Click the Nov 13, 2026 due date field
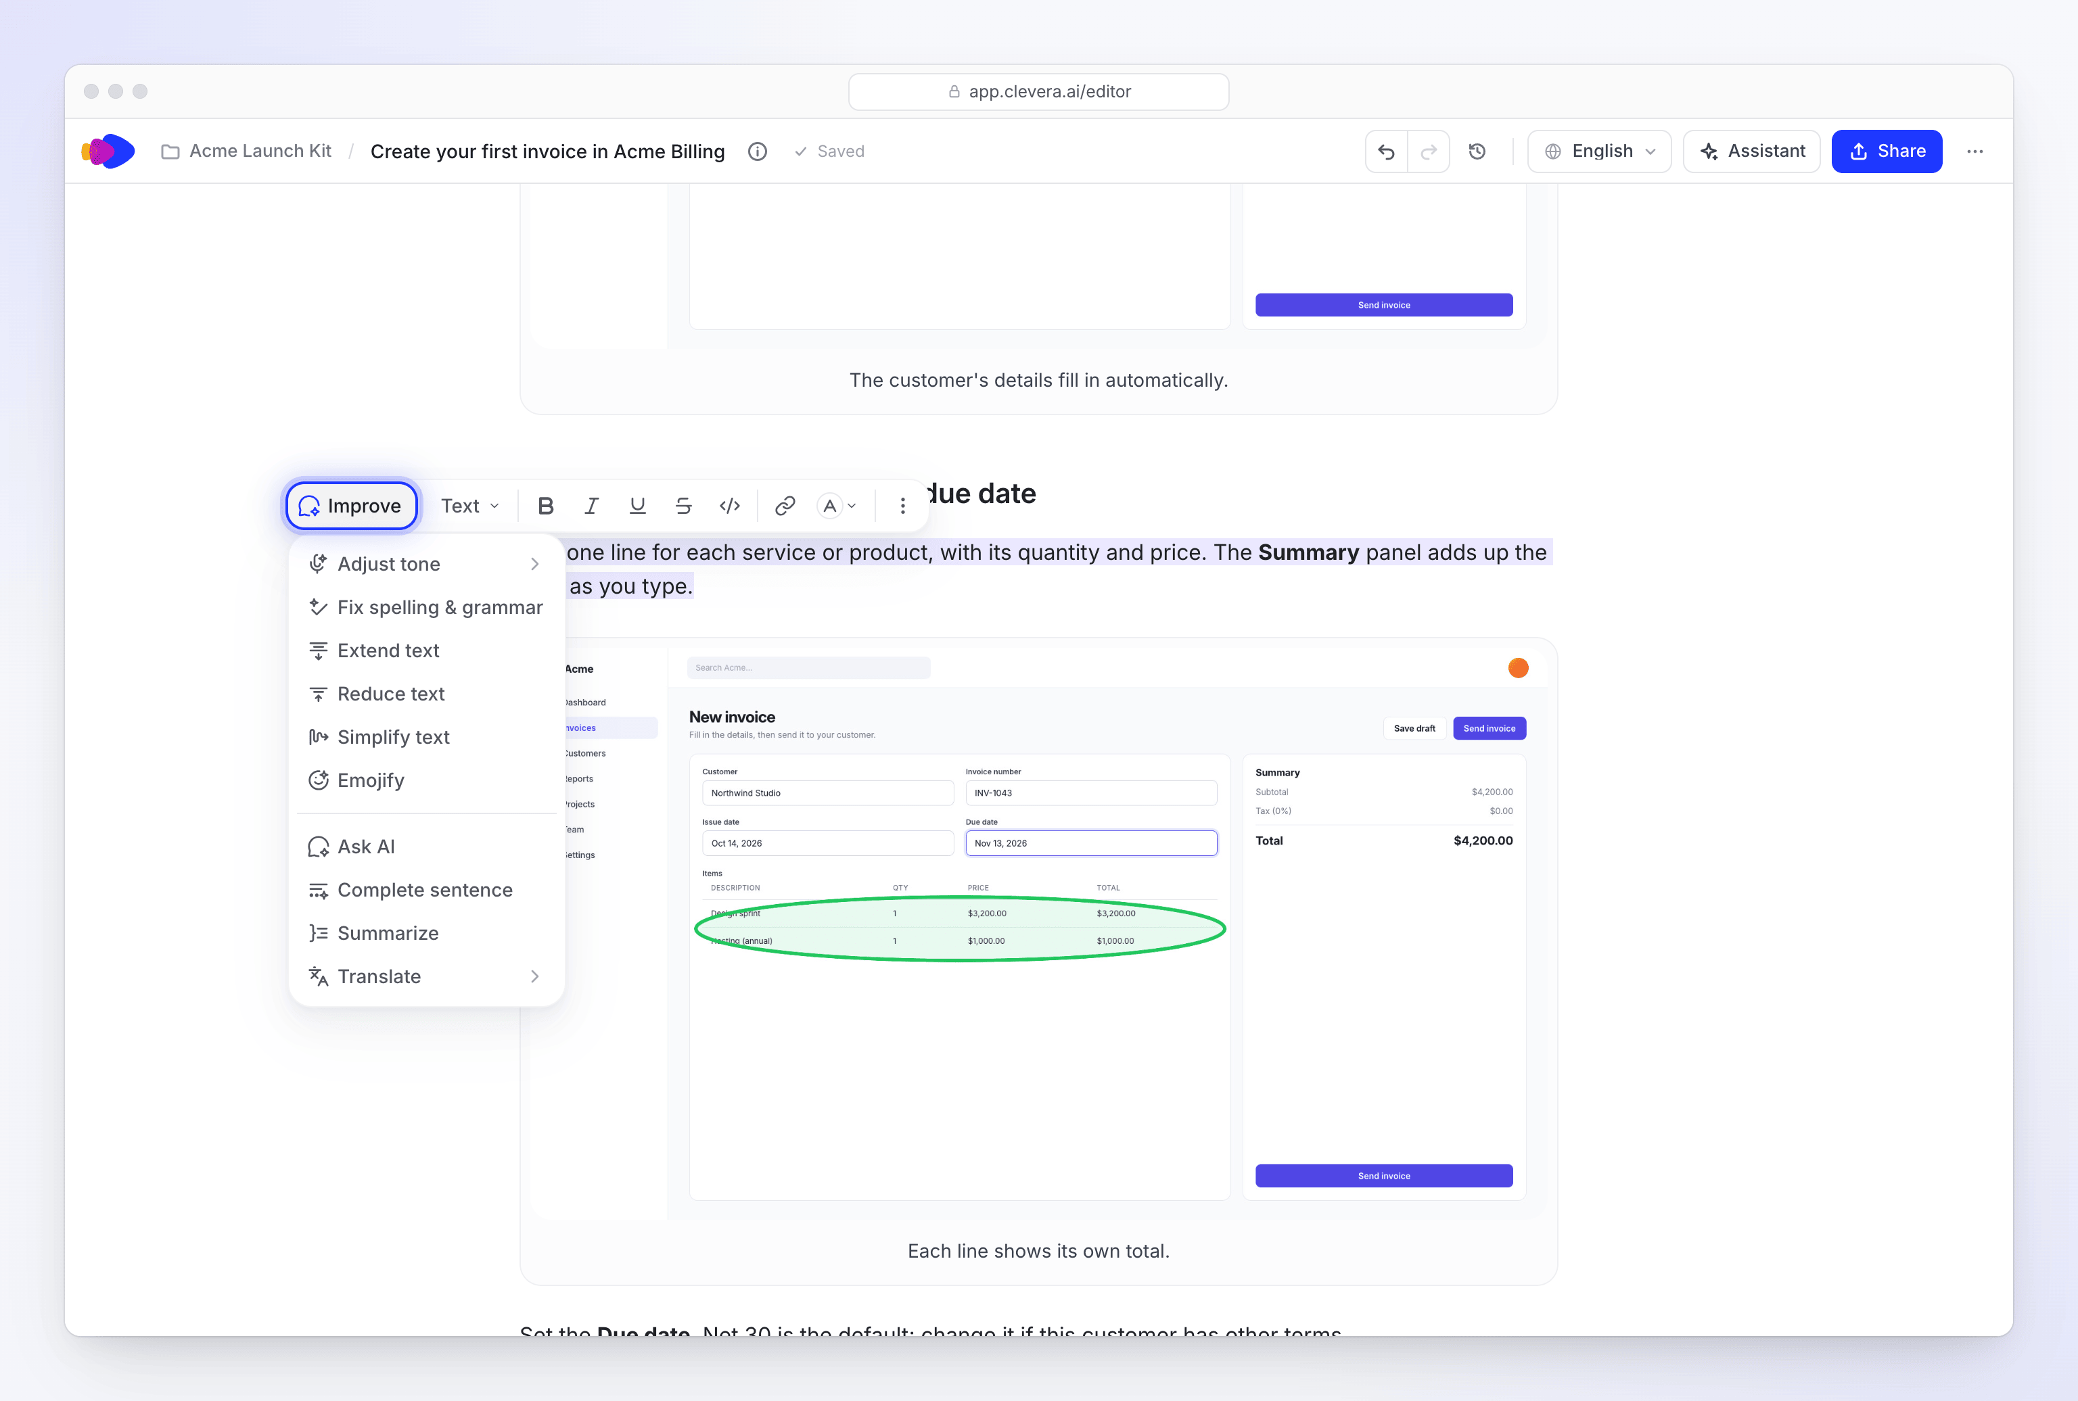Image resolution: width=2078 pixels, height=1401 pixels. (1090, 842)
